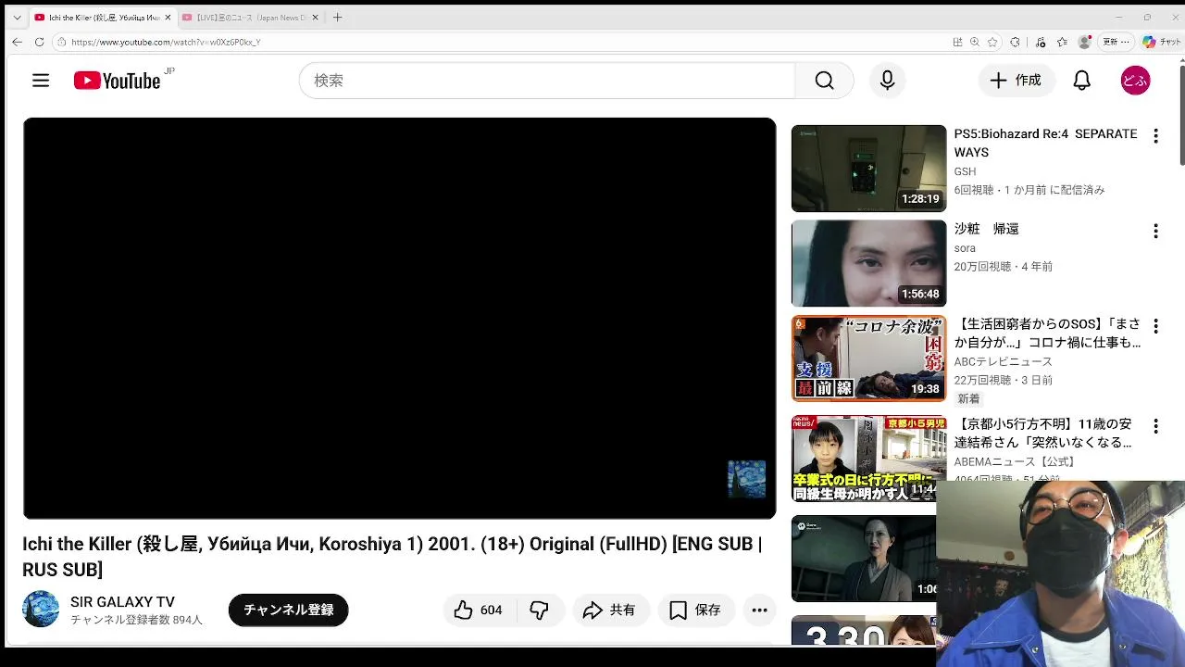The width and height of the screenshot is (1185, 667).
Task: Click the 共有 share button
Action: tap(610, 610)
